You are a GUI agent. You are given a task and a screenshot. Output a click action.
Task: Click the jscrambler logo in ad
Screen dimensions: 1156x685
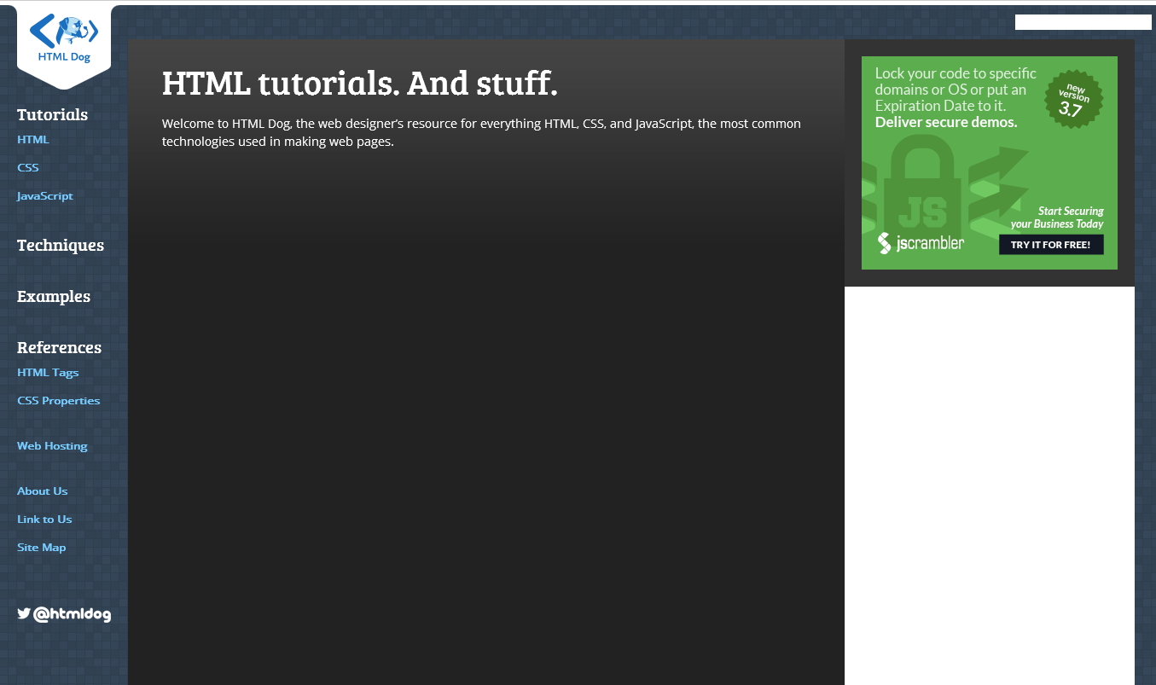coord(921,243)
